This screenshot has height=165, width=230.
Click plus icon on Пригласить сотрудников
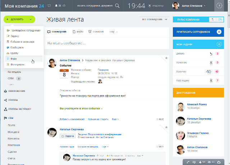[x=219, y=32]
